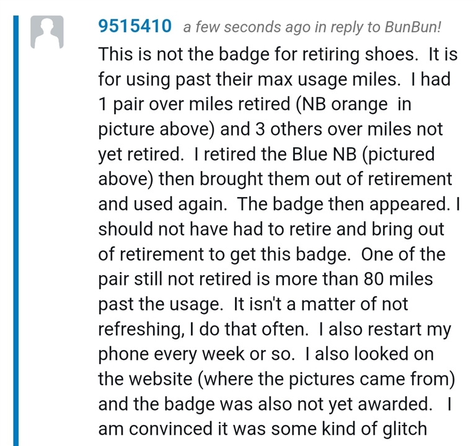This screenshot has width=476, height=446.
Task: Click the phrase 'picture above)' in comment
Action: point(156,129)
